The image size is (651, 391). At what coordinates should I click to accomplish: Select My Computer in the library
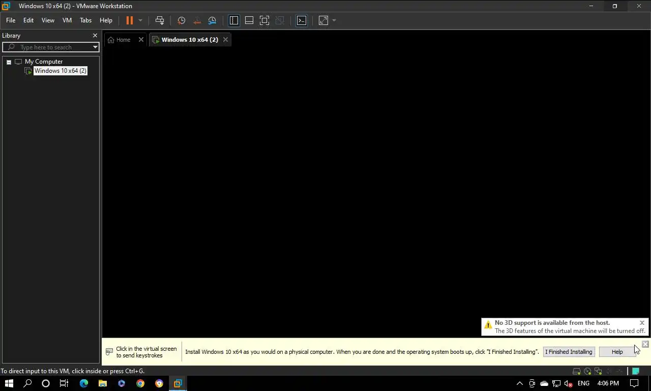tap(44, 62)
